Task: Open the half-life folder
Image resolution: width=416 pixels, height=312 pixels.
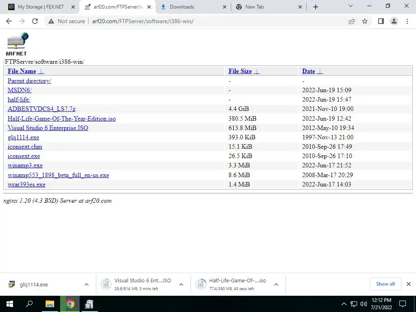Action: [19, 100]
